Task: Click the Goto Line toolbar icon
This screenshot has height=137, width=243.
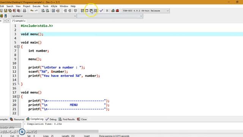Action: (58, 11)
